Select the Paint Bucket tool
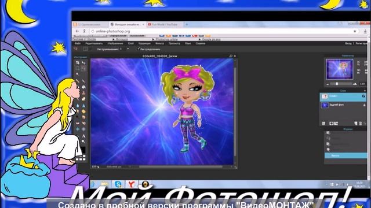 [x=83, y=87]
